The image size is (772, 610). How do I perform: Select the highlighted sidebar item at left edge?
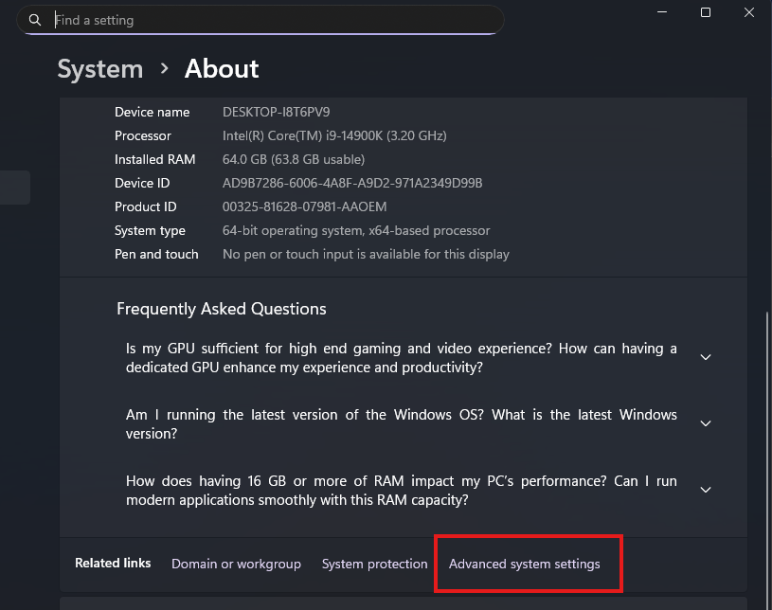(x=15, y=188)
